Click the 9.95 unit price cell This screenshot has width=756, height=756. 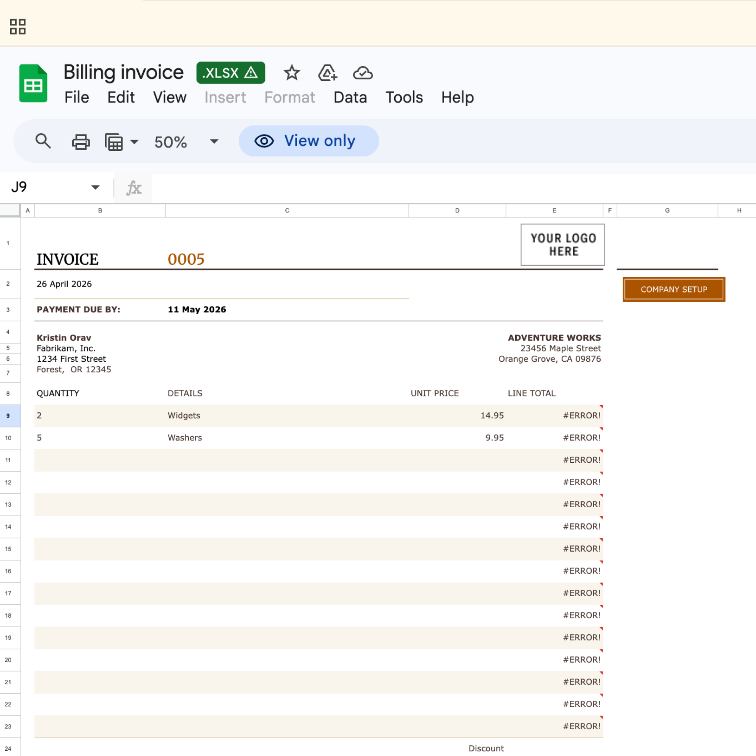pyautogui.click(x=457, y=438)
